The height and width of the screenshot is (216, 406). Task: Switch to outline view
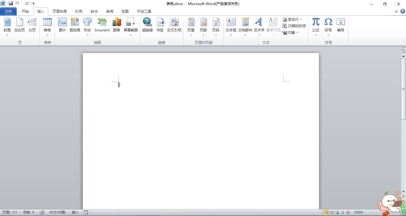[x=342, y=212]
